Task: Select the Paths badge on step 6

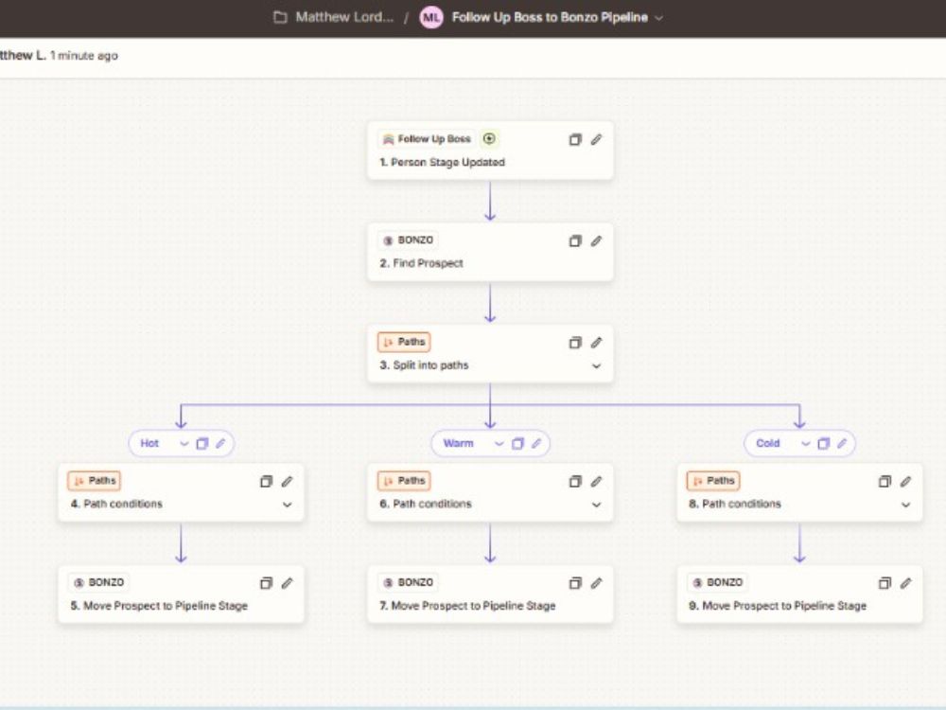Action: 404,481
